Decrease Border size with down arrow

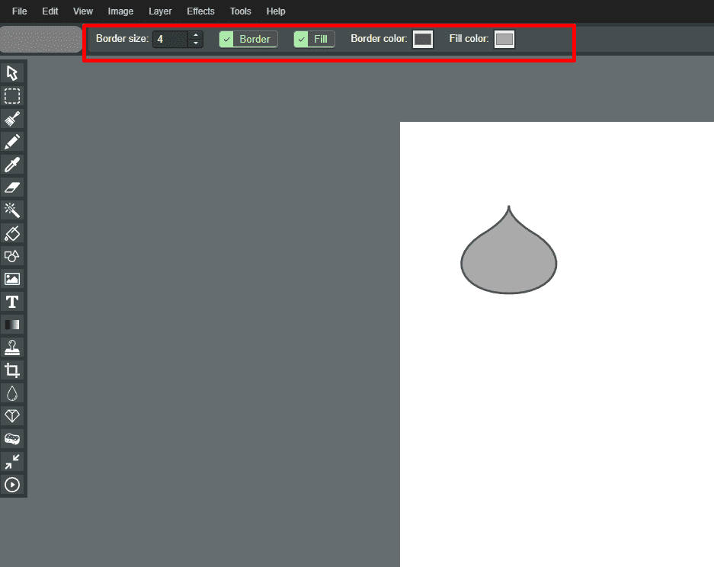tap(196, 43)
